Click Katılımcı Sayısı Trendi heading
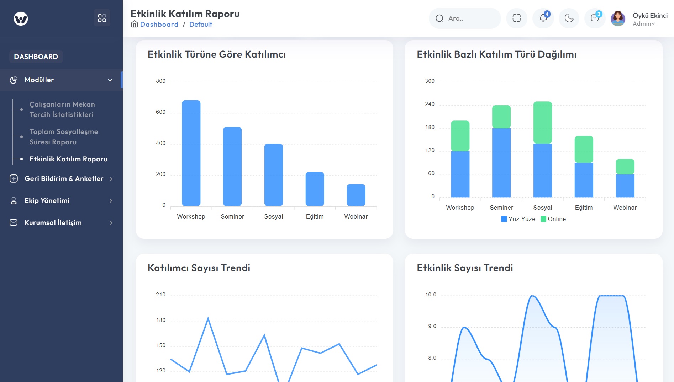Screen dimensions: 674x382 tap(199, 268)
